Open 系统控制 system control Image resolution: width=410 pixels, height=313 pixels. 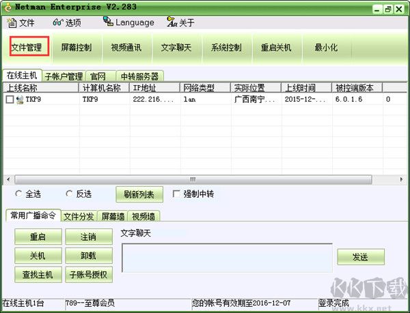point(226,48)
